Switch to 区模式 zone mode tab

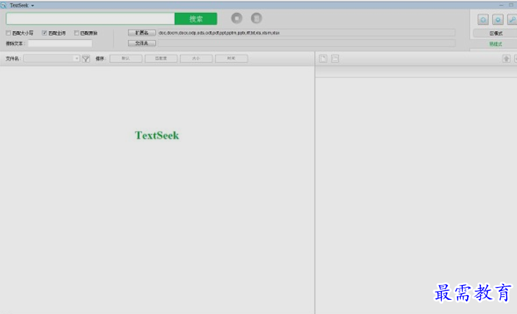[x=495, y=33]
